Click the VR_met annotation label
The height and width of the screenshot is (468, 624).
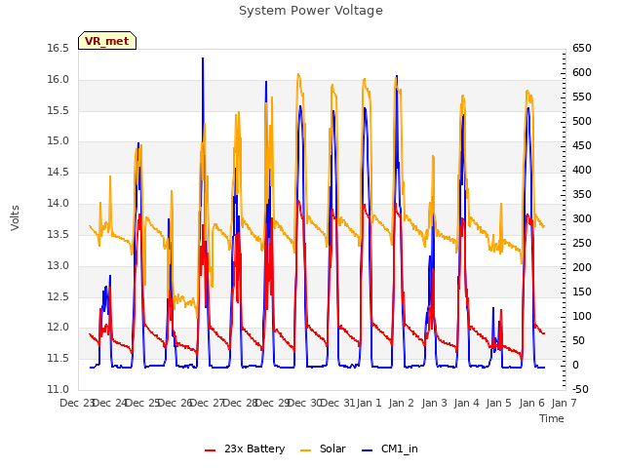pyautogui.click(x=107, y=41)
